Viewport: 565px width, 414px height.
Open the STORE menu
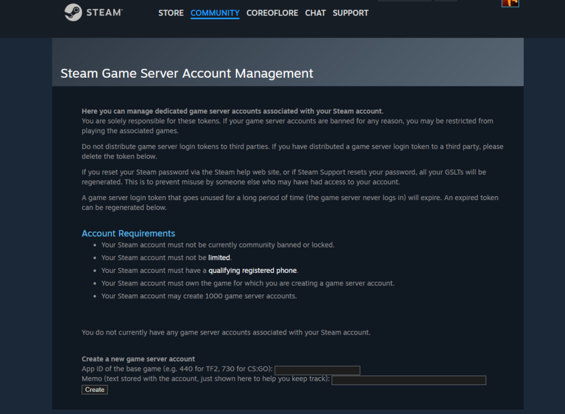[x=171, y=13]
